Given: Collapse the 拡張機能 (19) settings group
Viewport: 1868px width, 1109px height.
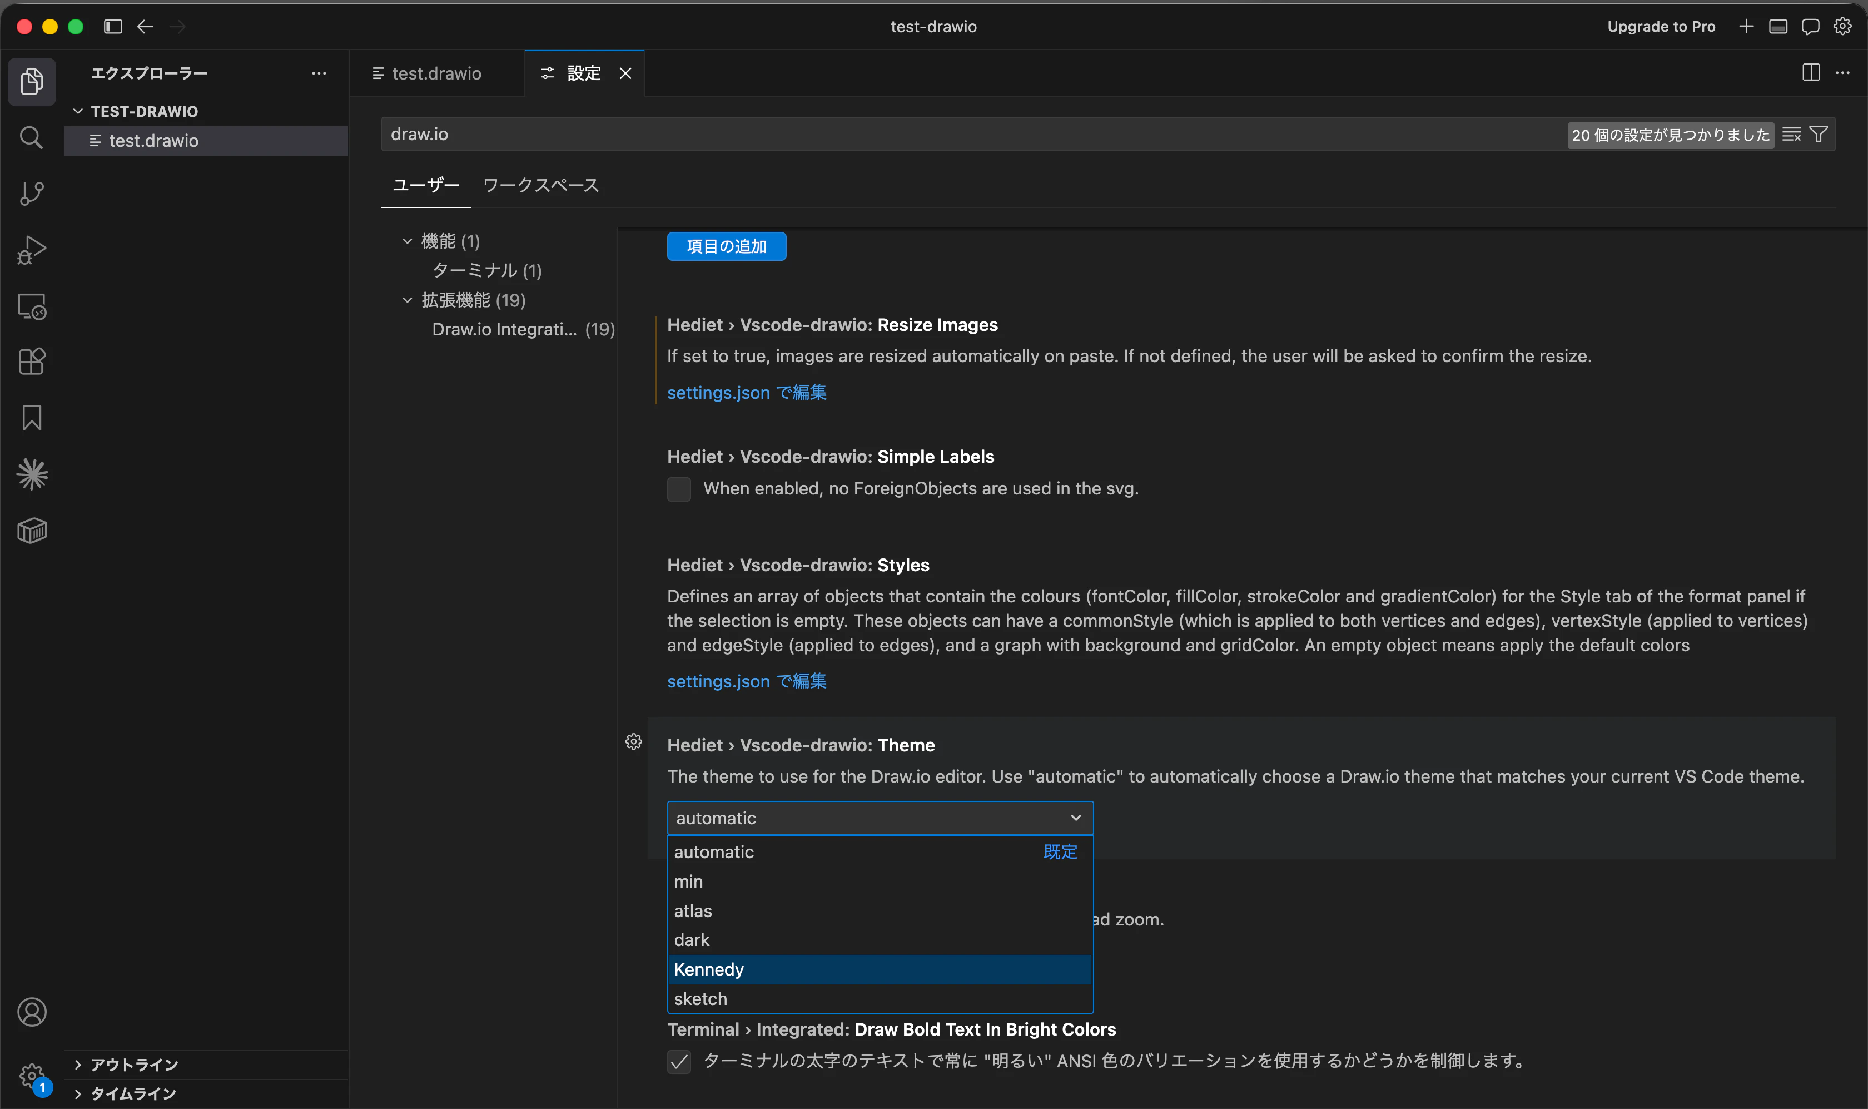Looking at the screenshot, I should pyautogui.click(x=407, y=300).
